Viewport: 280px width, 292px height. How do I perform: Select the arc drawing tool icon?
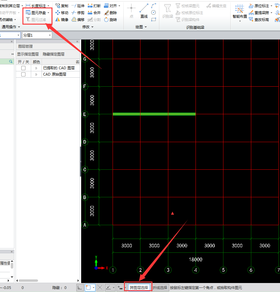tap(154, 6)
